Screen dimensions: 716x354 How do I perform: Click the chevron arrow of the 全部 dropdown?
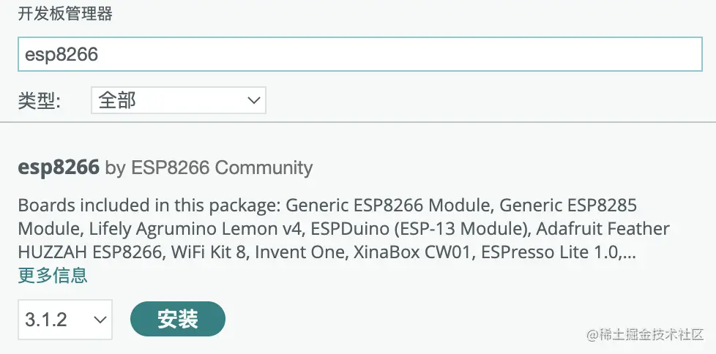click(x=253, y=100)
